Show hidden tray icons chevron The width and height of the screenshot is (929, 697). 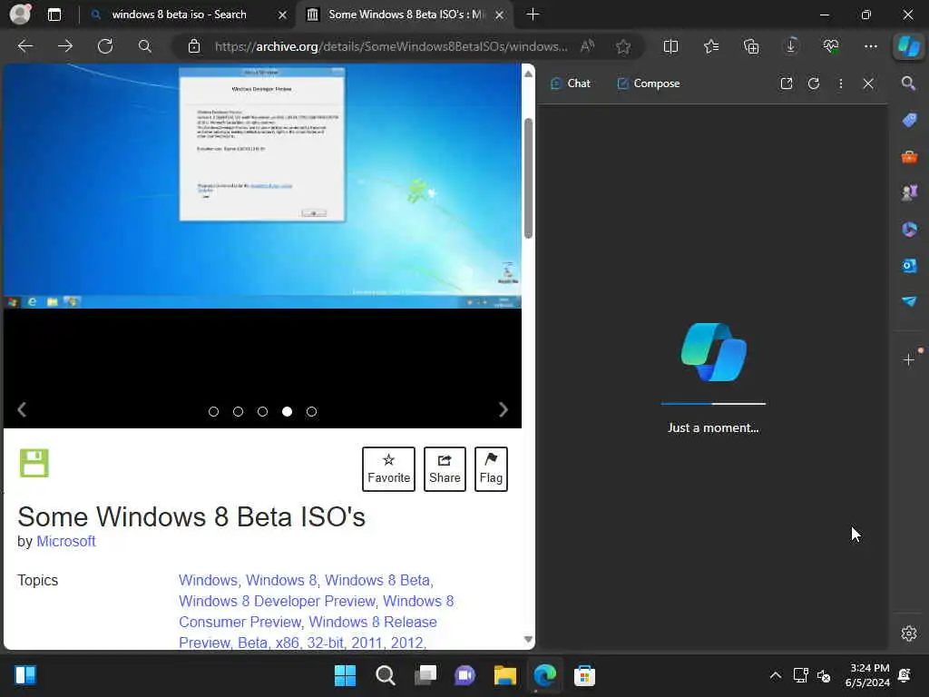point(775,675)
